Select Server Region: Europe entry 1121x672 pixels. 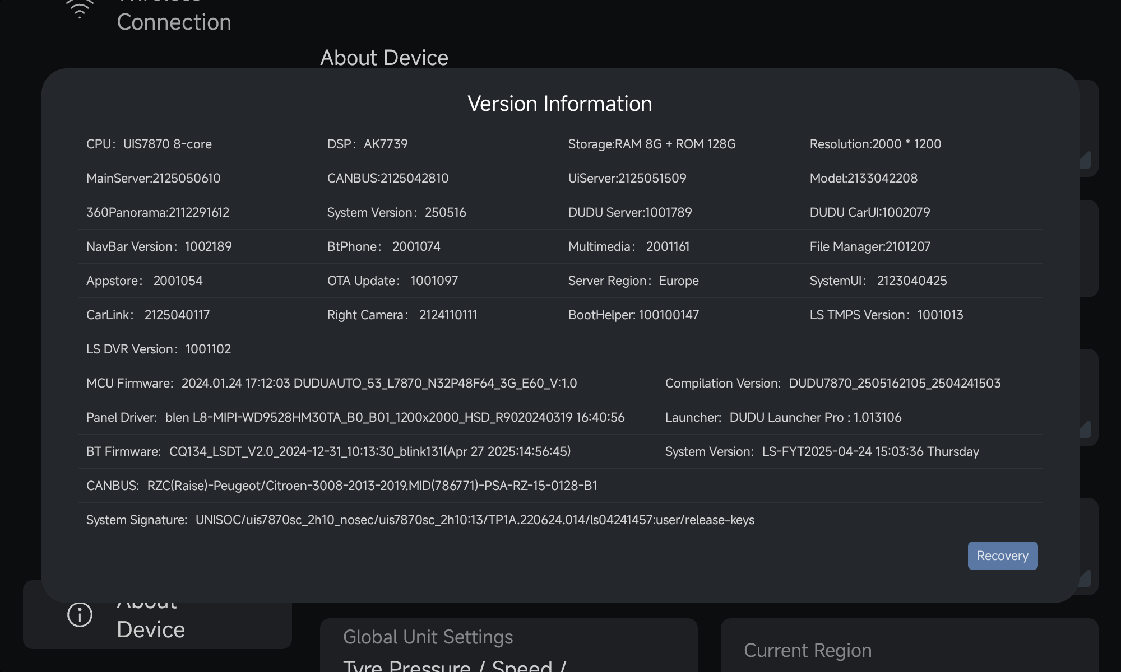coord(633,281)
